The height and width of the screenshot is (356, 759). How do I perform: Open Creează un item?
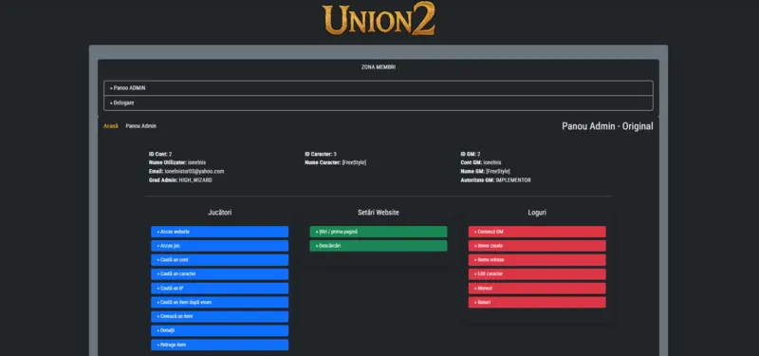220,316
